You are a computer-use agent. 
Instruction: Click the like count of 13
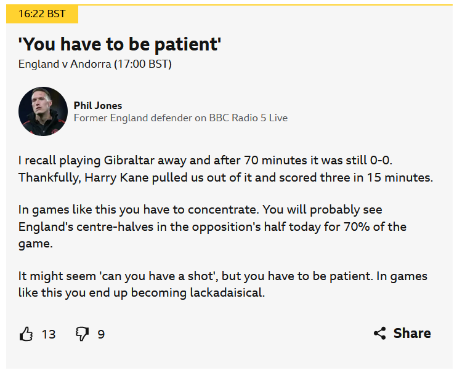pyautogui.click(x=49, y=334)
